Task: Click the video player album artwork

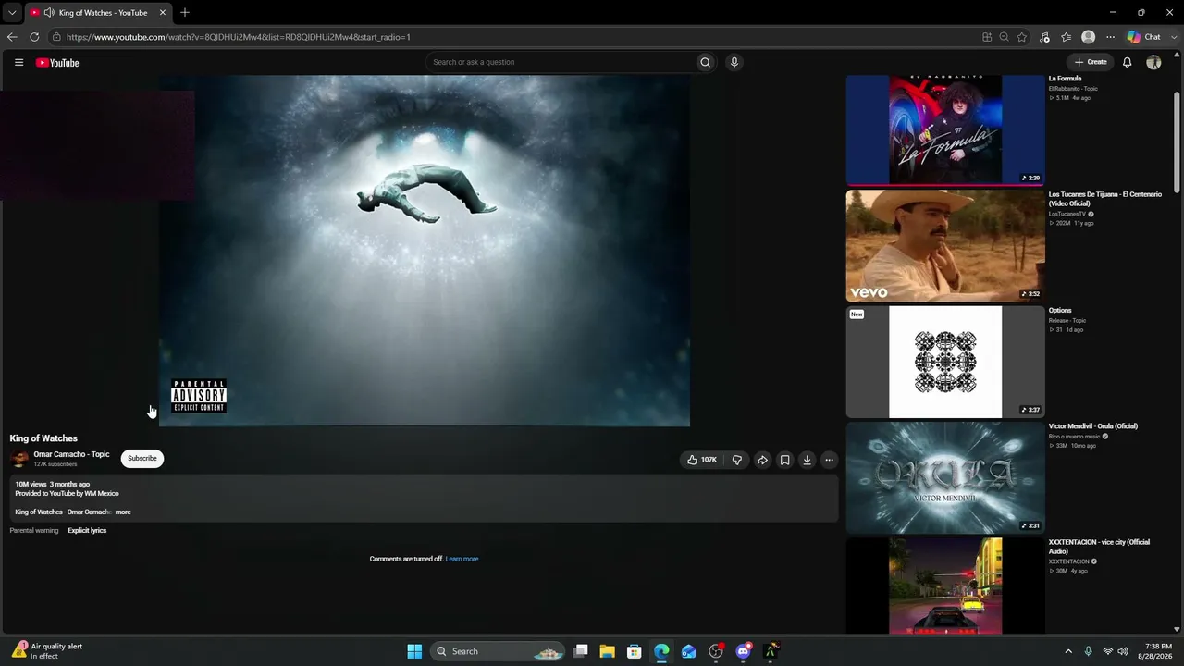Action: 425,251
